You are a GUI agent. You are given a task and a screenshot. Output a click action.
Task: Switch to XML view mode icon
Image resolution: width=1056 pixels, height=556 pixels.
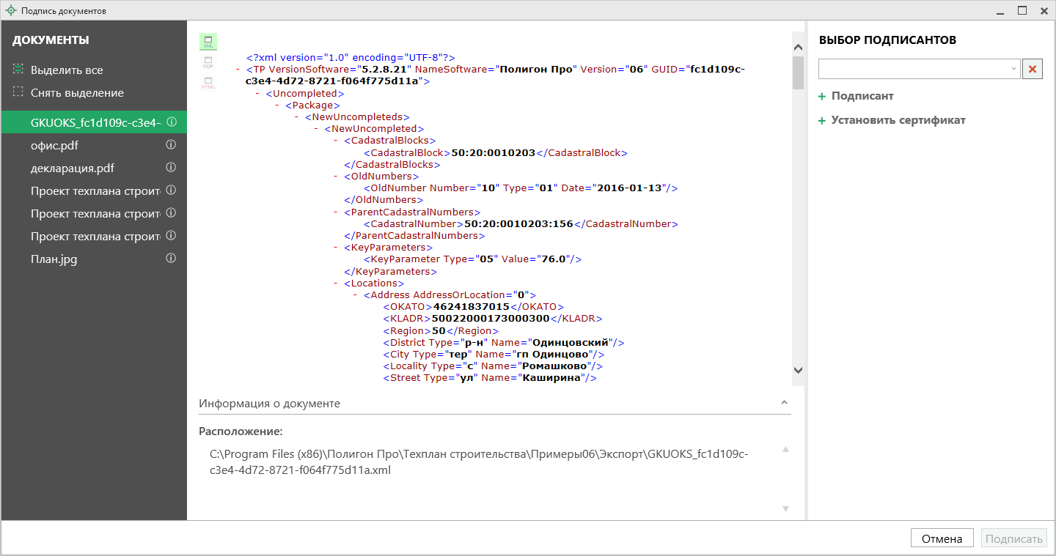point(208,42)
